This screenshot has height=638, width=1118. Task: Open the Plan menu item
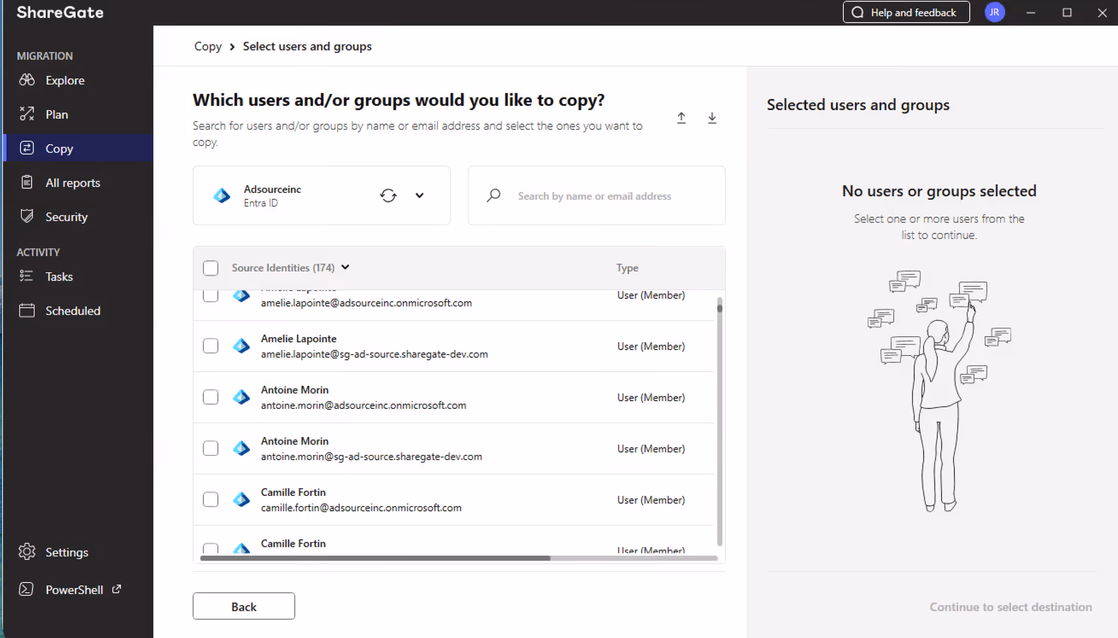pyautogui.click(x=78, y=114)
